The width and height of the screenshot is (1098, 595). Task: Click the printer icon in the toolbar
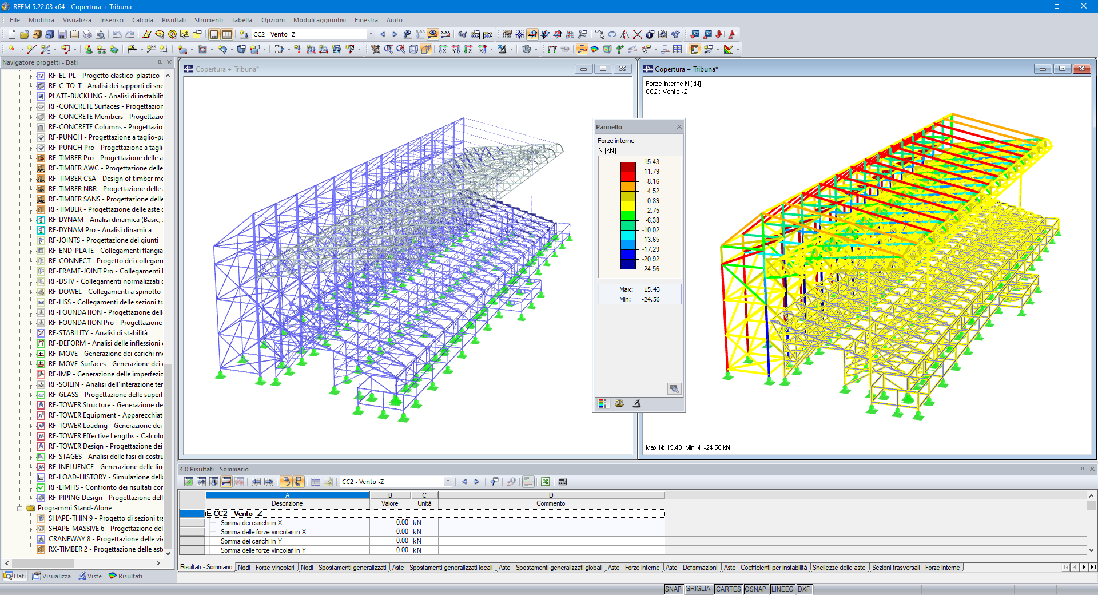coord(87,34)
